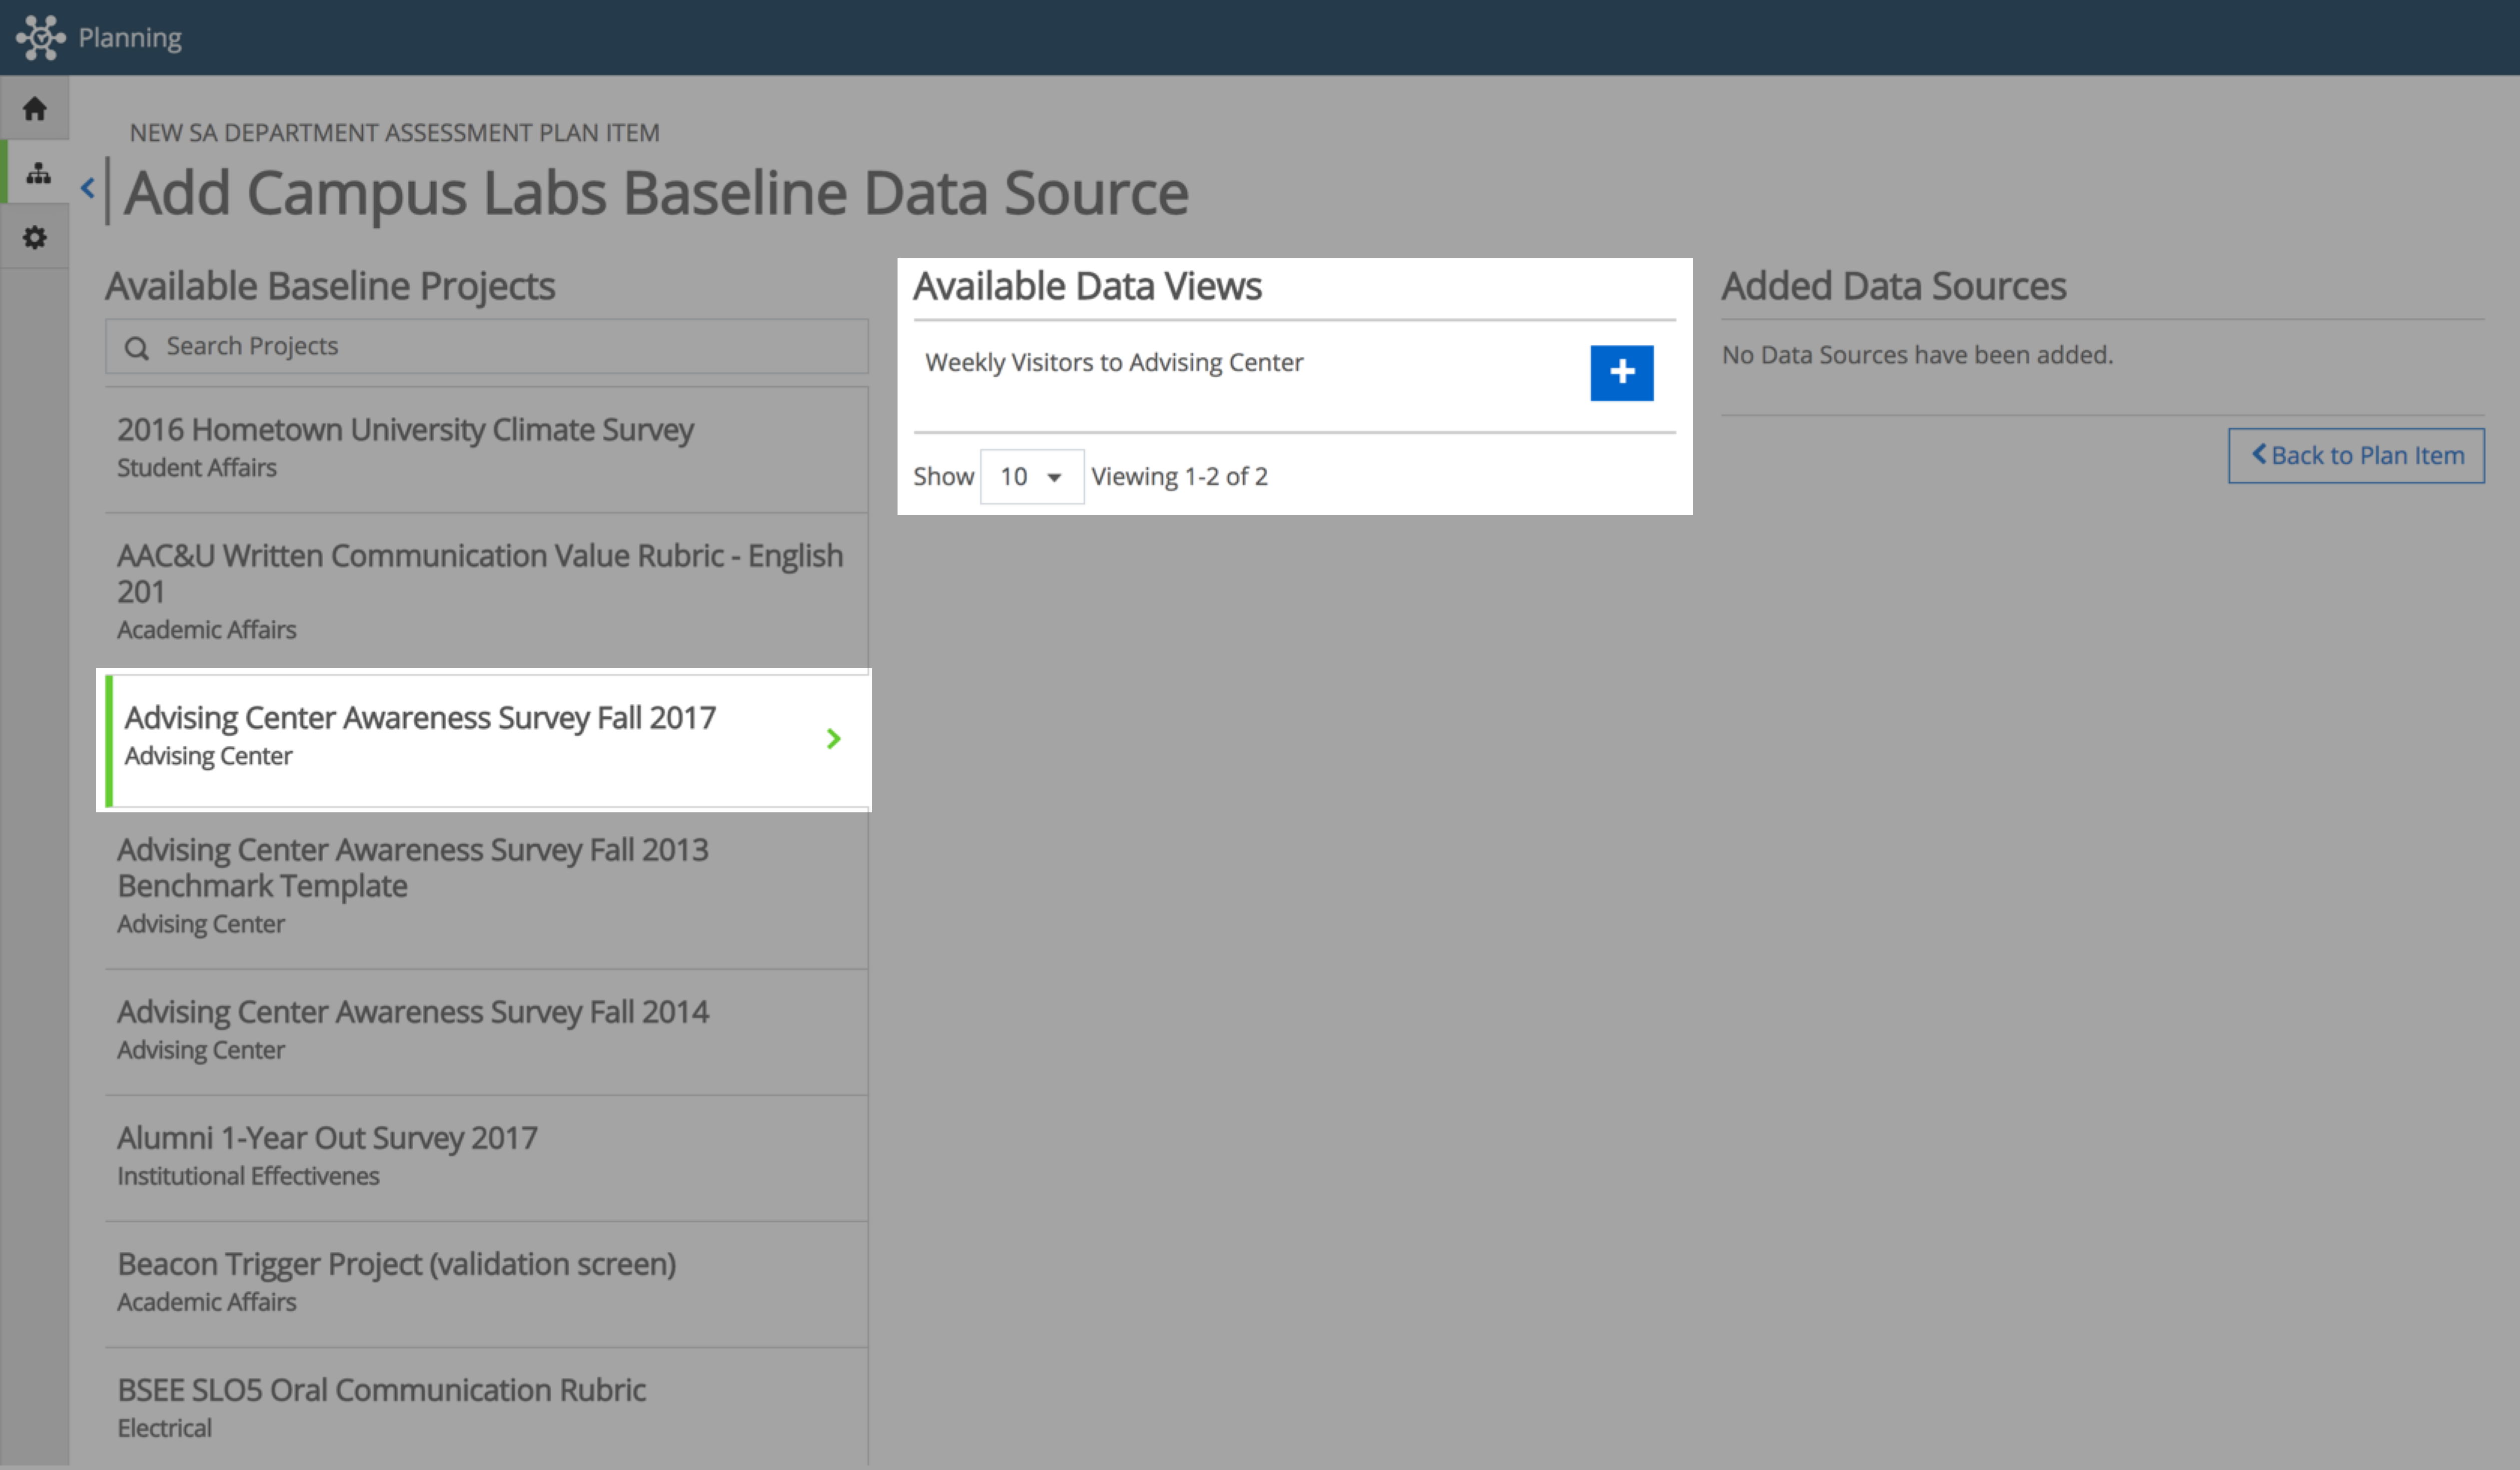Open the Show 10 rows dropdown
The height and width of the screenshot is (1470, 2520).
1031,476
